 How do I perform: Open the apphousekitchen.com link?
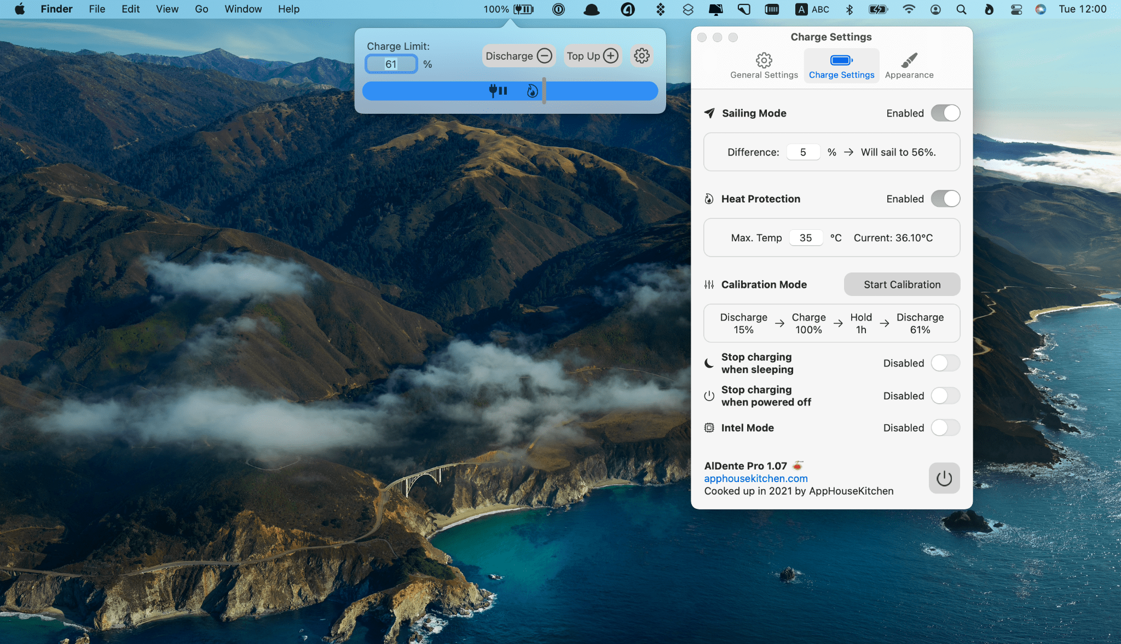pos(755,479)
